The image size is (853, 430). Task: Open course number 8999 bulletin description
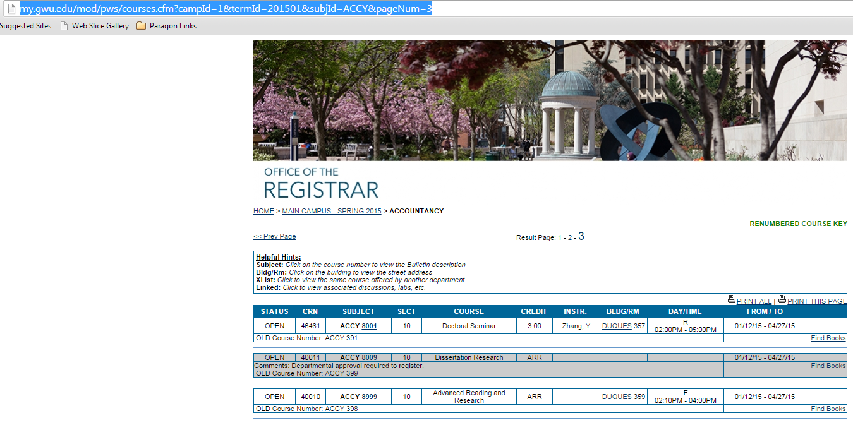click(x=369, y=397)
